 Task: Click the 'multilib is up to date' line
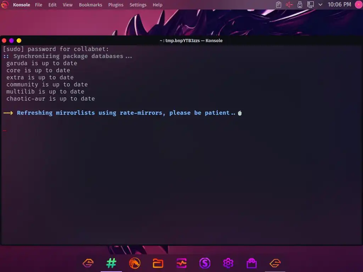[45, 92]
